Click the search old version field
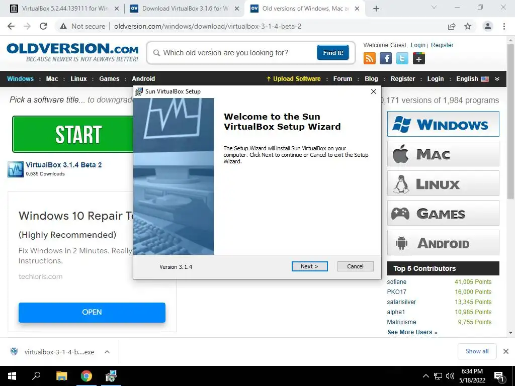The width and height of the screenshot is (515, 386). click(234, 53)
